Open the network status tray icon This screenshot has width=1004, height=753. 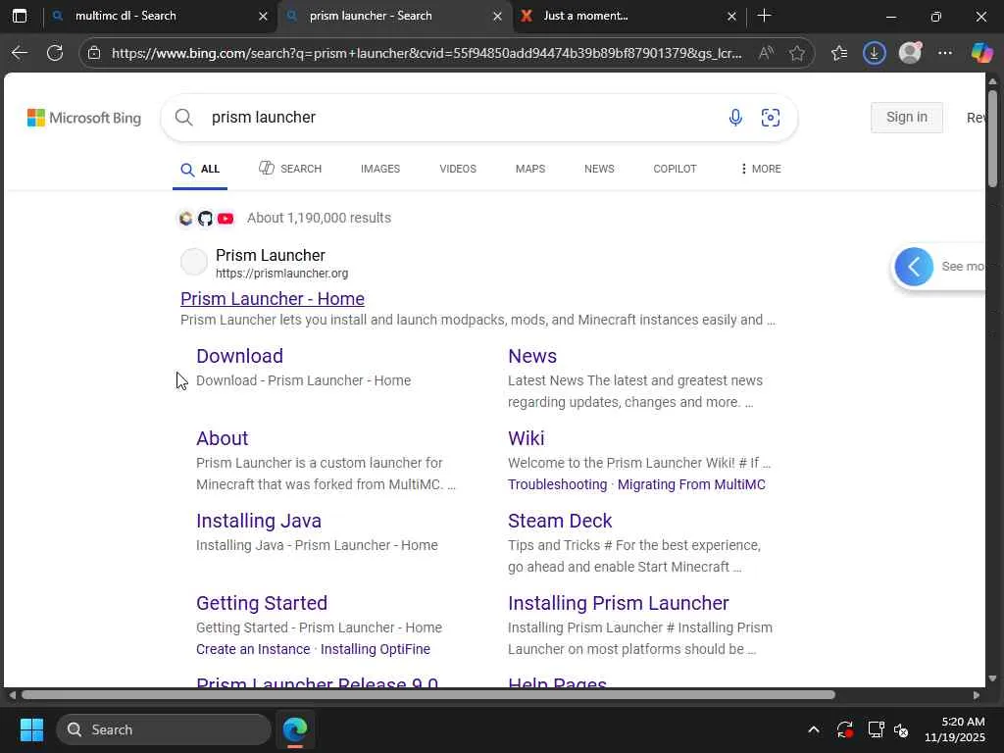876,729
